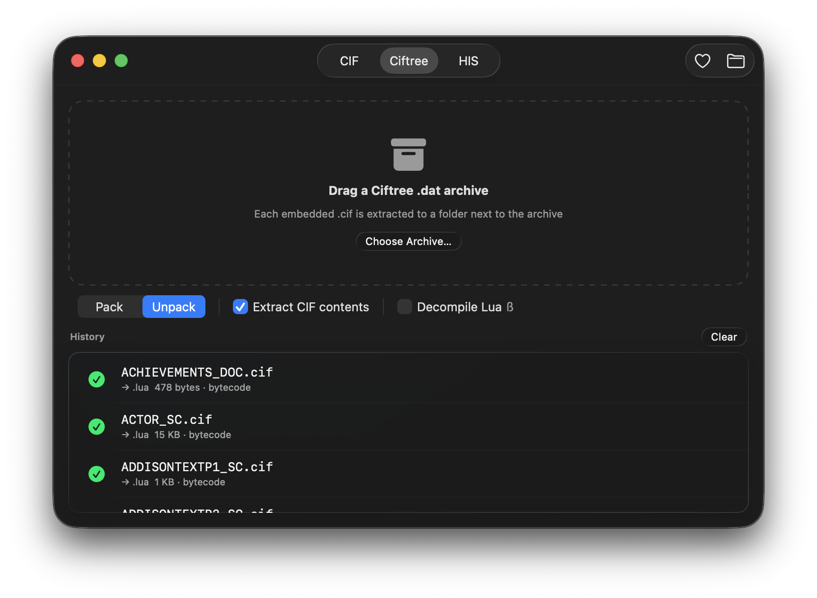
Task: Click the green checkmark for ACHIEVEMENTS_DOC.cif
Action: 97,379
